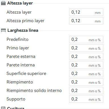Focus the Riempimento solido interno input
Viewport: 109px width, 109px height.
(x=86, y=91)
